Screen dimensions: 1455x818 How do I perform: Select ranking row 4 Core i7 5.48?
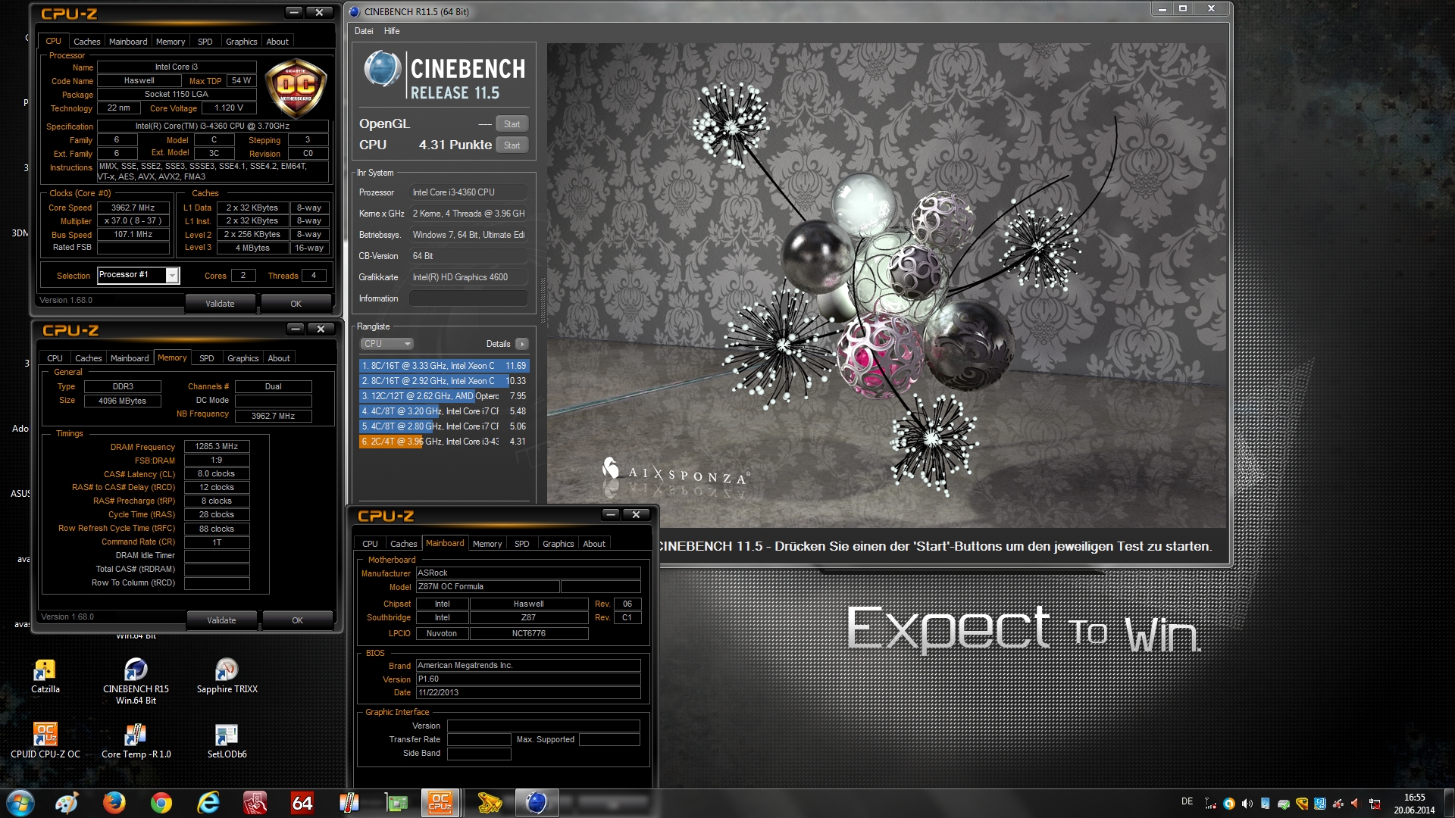pos(444,411)
